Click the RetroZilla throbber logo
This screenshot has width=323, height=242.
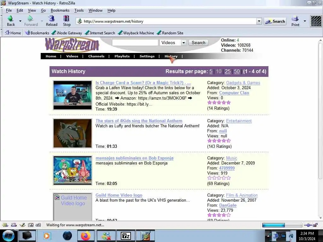315,21
